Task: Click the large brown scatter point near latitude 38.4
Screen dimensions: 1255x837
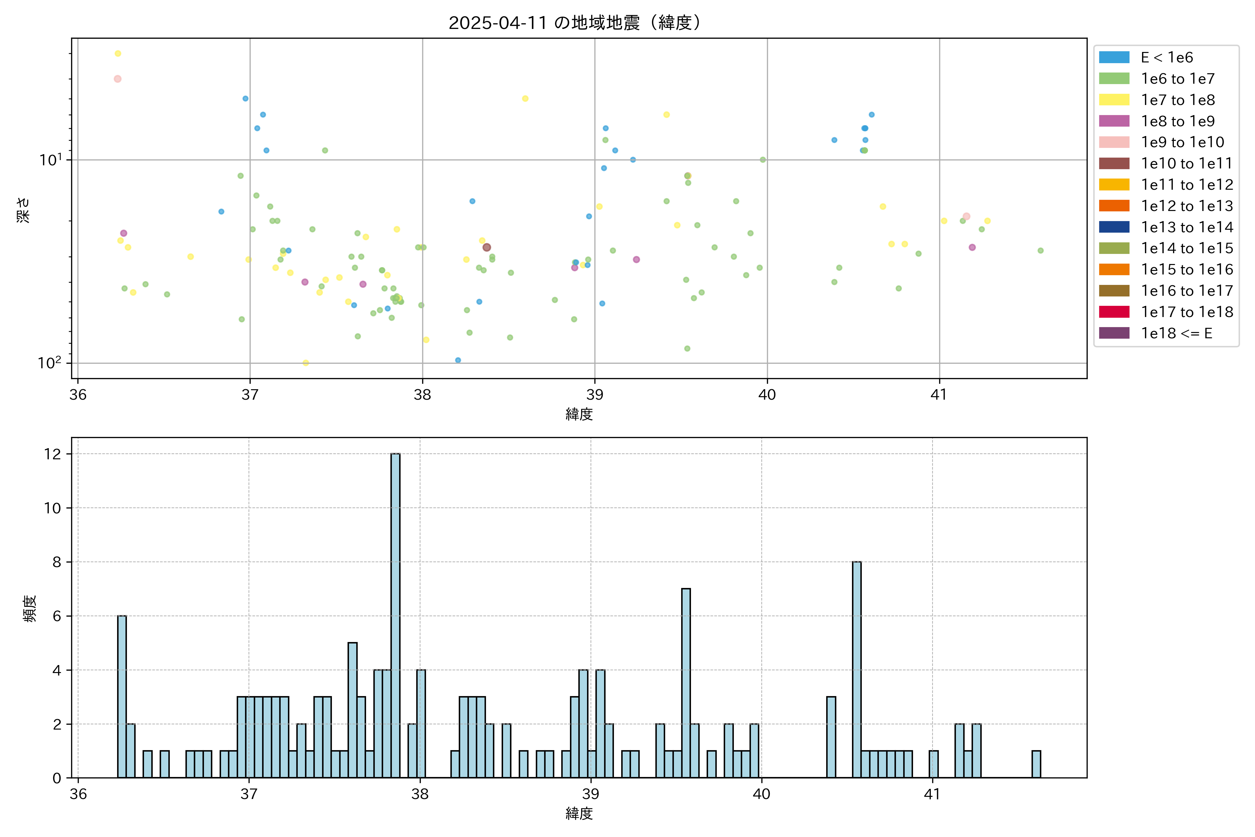Action: click(x=487, y=247)
